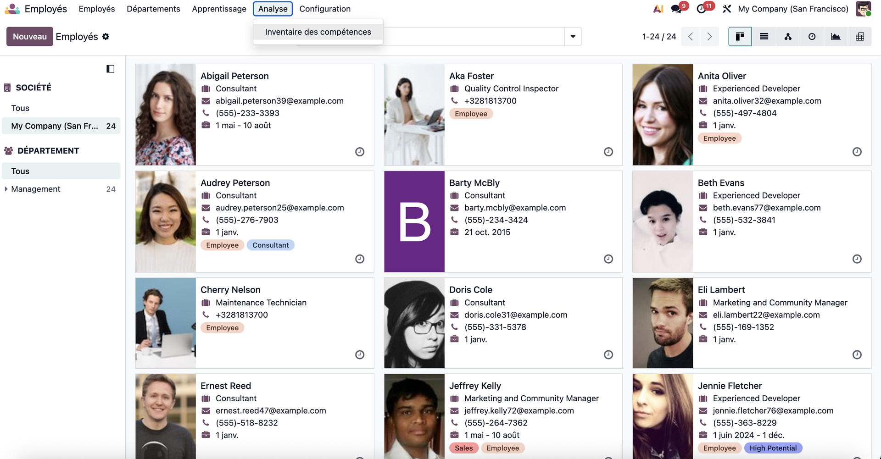881x459 pixels.
Task: Click Cherry Nelson's Maintenance Technician title
Action: [x=261, y=303]
